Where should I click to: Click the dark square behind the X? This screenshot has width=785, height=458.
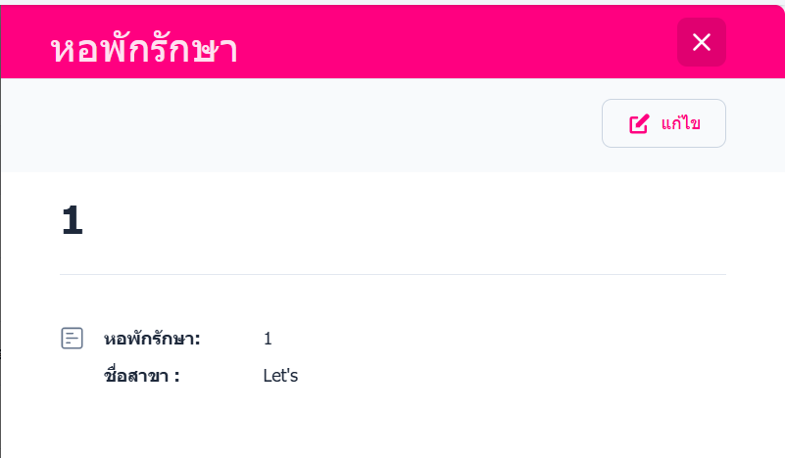[x=716, y=27]
